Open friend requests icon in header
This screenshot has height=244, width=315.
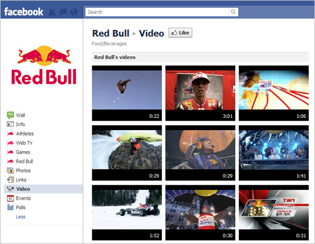[52, 12]
